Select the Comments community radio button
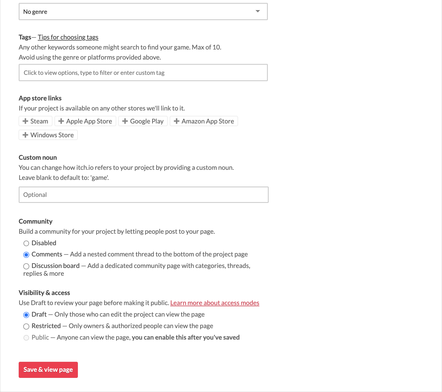The height and width of the screenshot is (392, 442). pos(26,255)
